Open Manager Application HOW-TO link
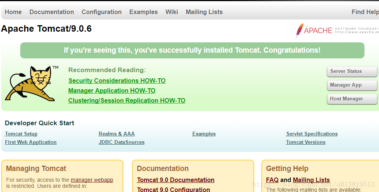 pyautogui.click(x=112, y=91)
